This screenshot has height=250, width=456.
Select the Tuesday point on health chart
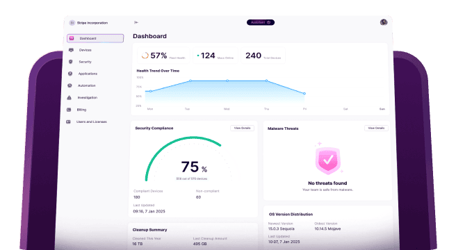click(190, 81)
